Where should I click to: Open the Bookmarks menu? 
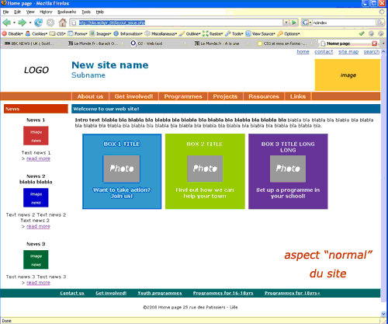coord(67,12)
